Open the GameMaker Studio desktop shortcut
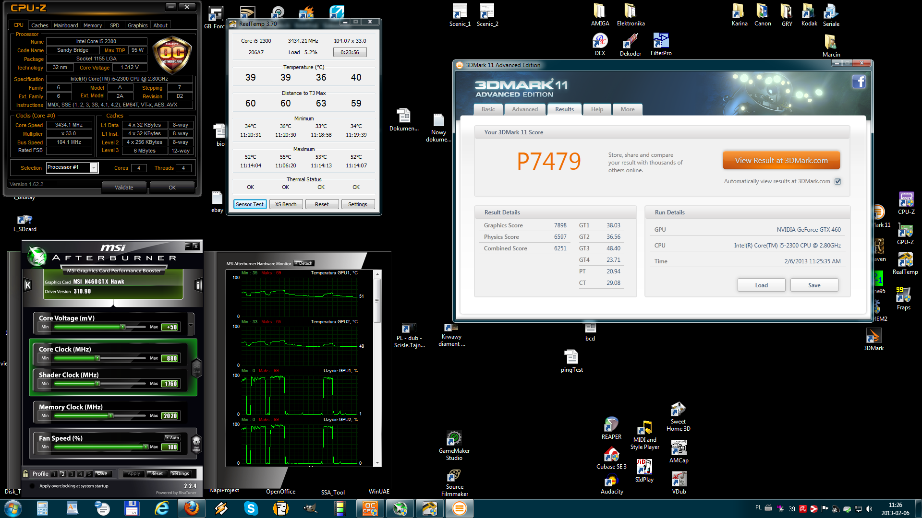The width and height of the screenshot is (922, 518). 454,446
